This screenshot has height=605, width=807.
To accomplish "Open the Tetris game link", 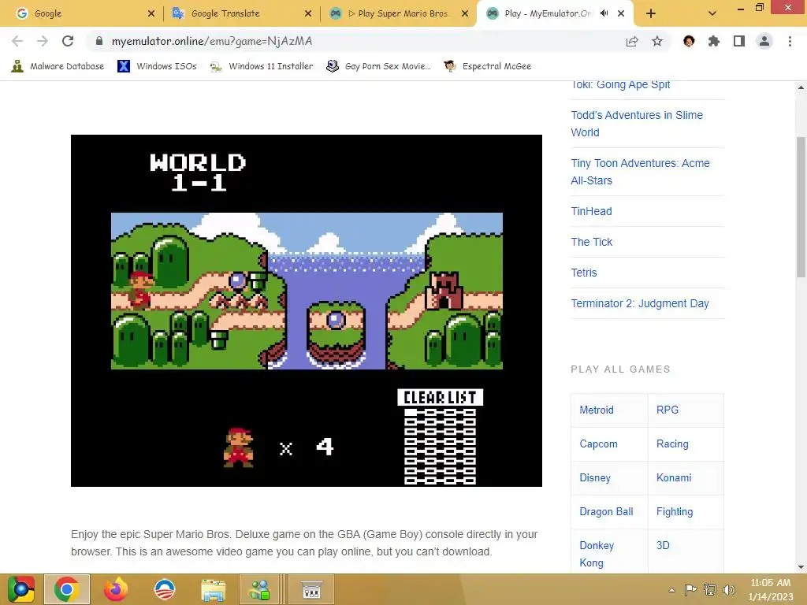I will point(584,273).
